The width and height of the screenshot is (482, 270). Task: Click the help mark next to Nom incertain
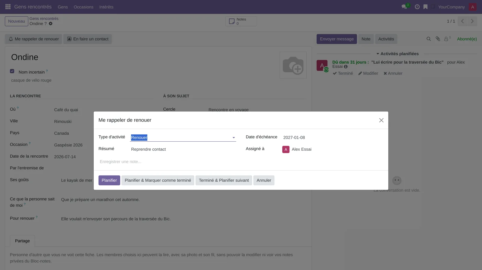pyautogui.click(x=47, y=71)
